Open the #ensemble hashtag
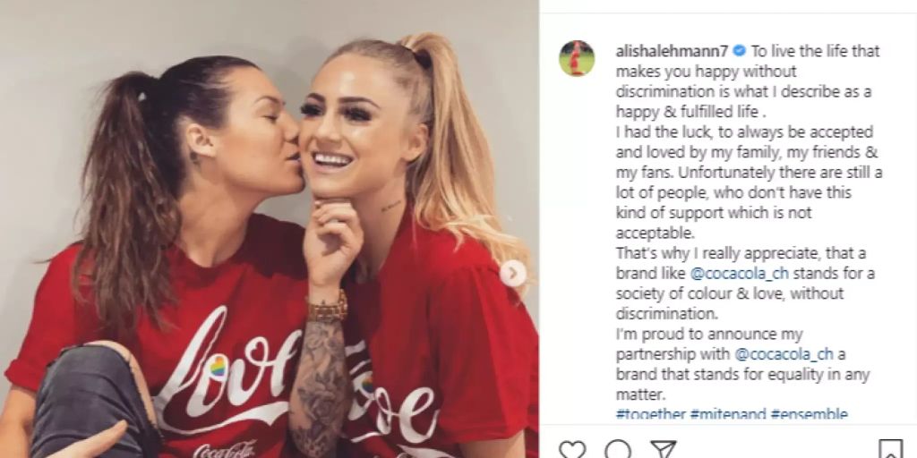This screenshot has height=458, width=917. 809,414
